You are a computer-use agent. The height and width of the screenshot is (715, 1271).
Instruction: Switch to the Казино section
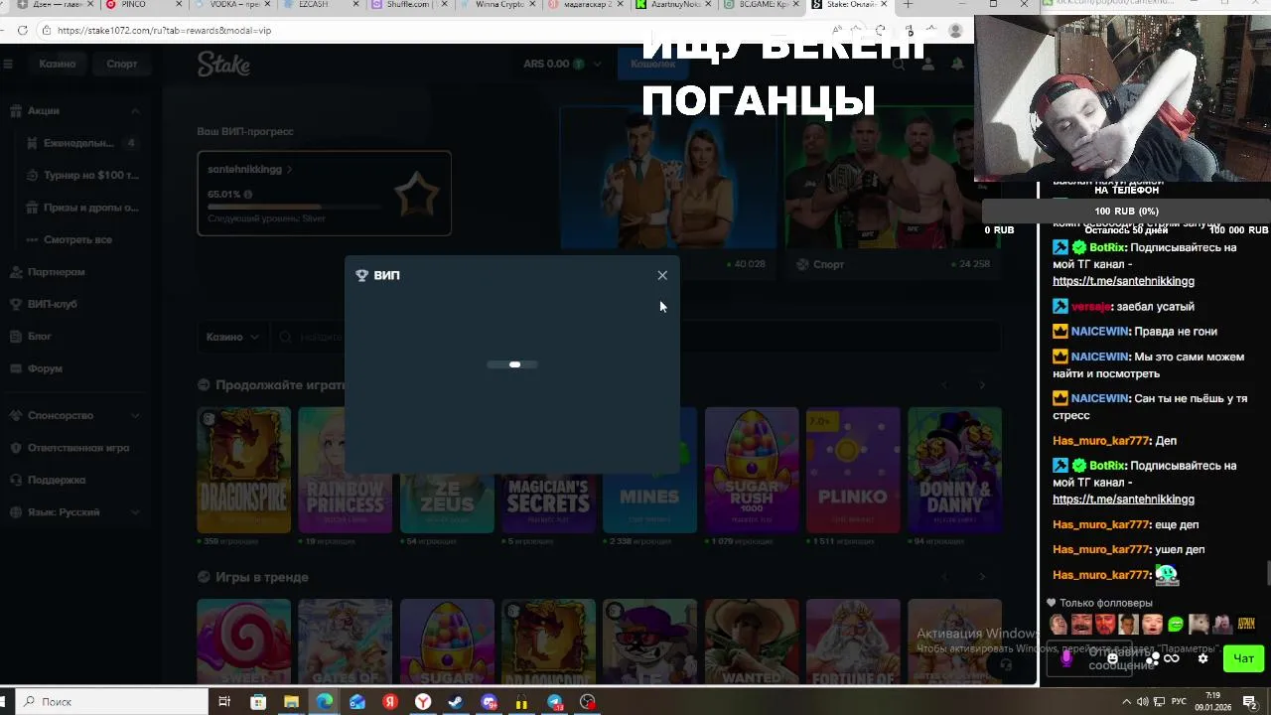(x=58, y=64)
